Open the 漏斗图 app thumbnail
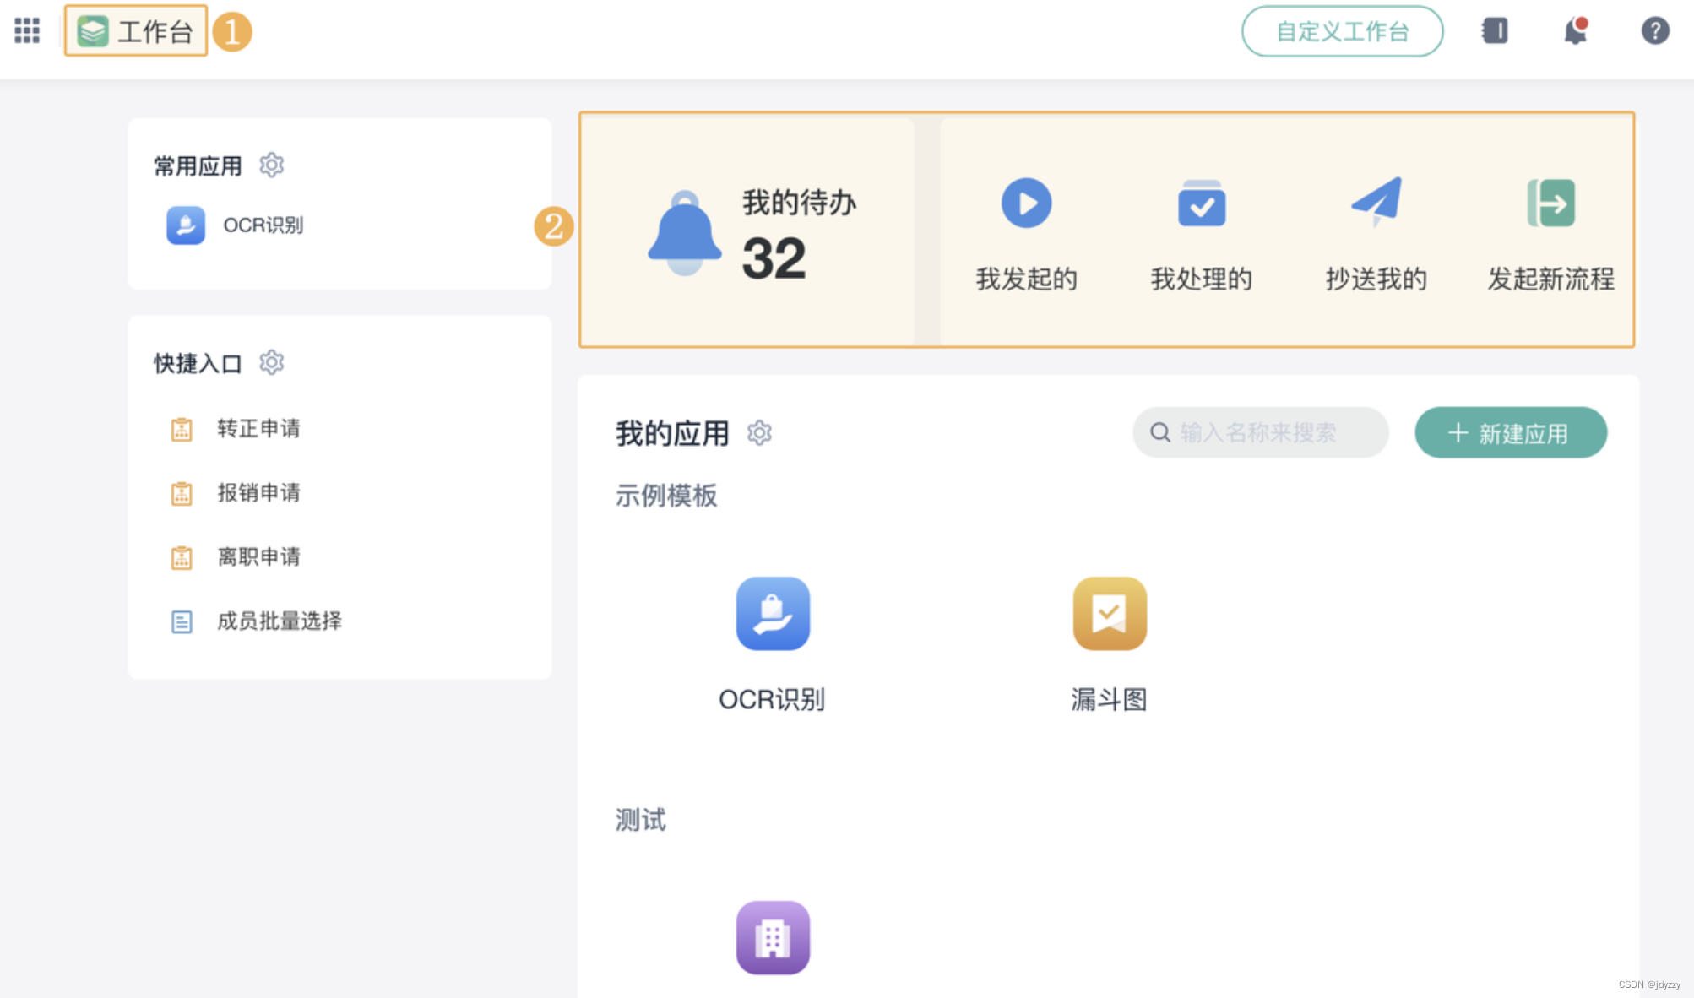This screenshot has width=1694, height=998. pyautogui.click(x=1109, y=614)
